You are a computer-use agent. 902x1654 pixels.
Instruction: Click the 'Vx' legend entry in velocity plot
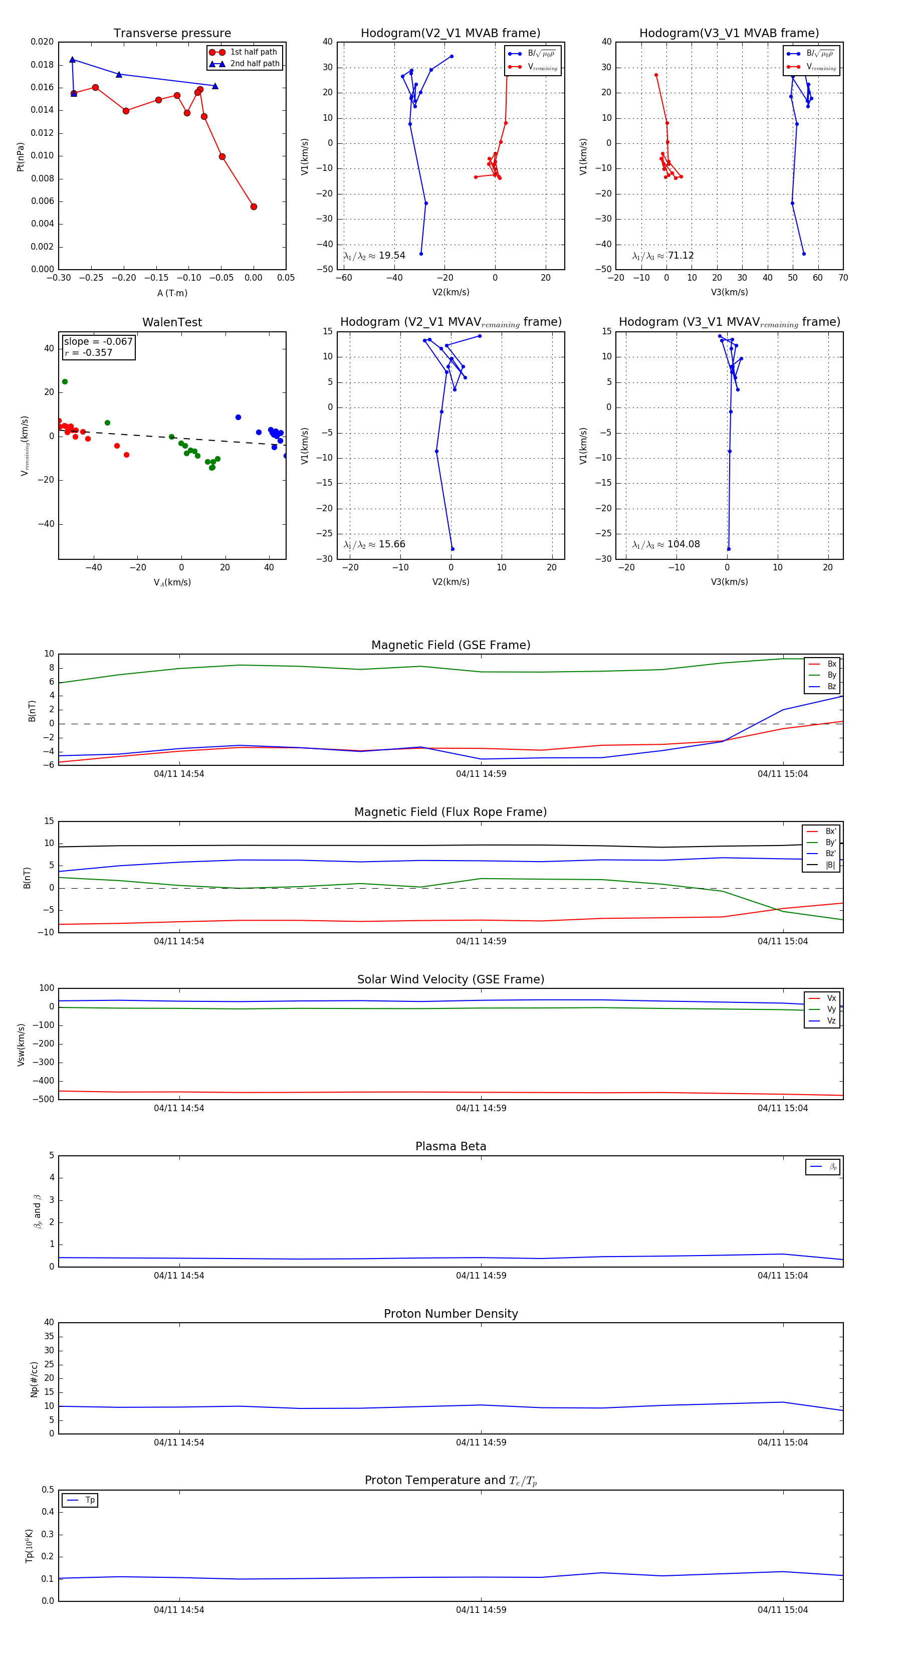[x=823, y=998]
